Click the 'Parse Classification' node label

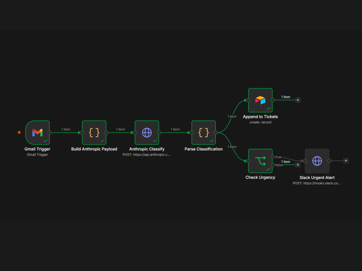(203, 149)
